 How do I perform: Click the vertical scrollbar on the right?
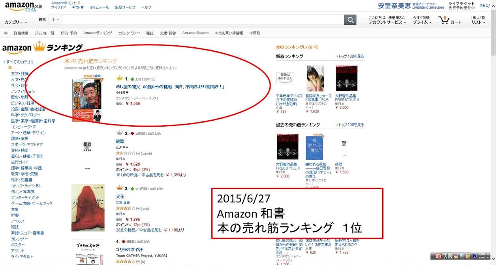(493, 132)
